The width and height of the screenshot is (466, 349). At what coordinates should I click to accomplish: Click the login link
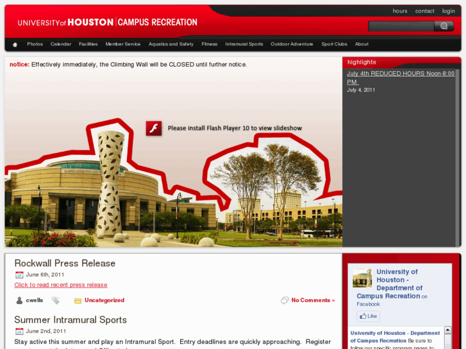(448, 11)
